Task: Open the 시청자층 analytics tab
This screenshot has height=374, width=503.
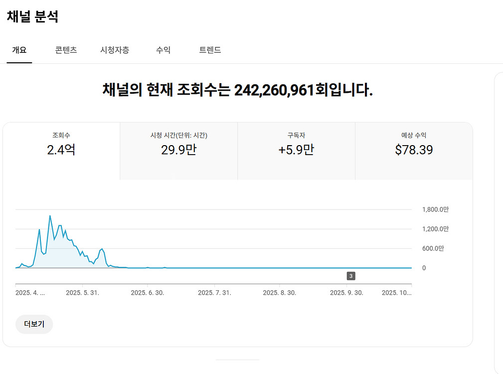Action: (x=115, y=50)
